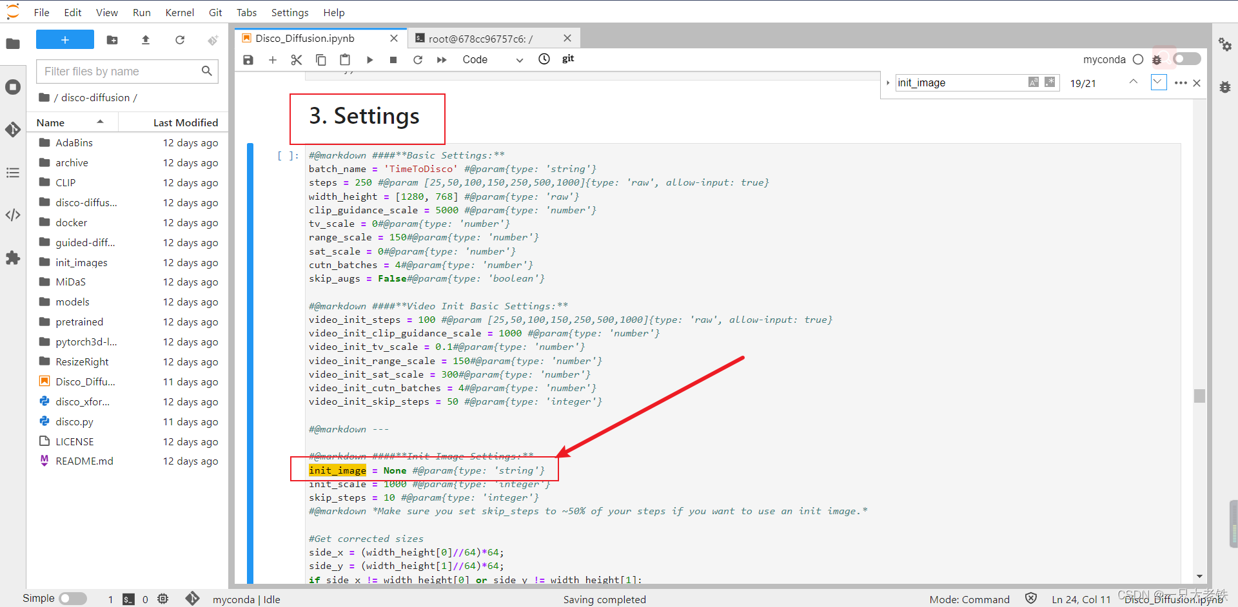Toggle match case in search box
This screenshot has height=607, width=1238.
1034,82
